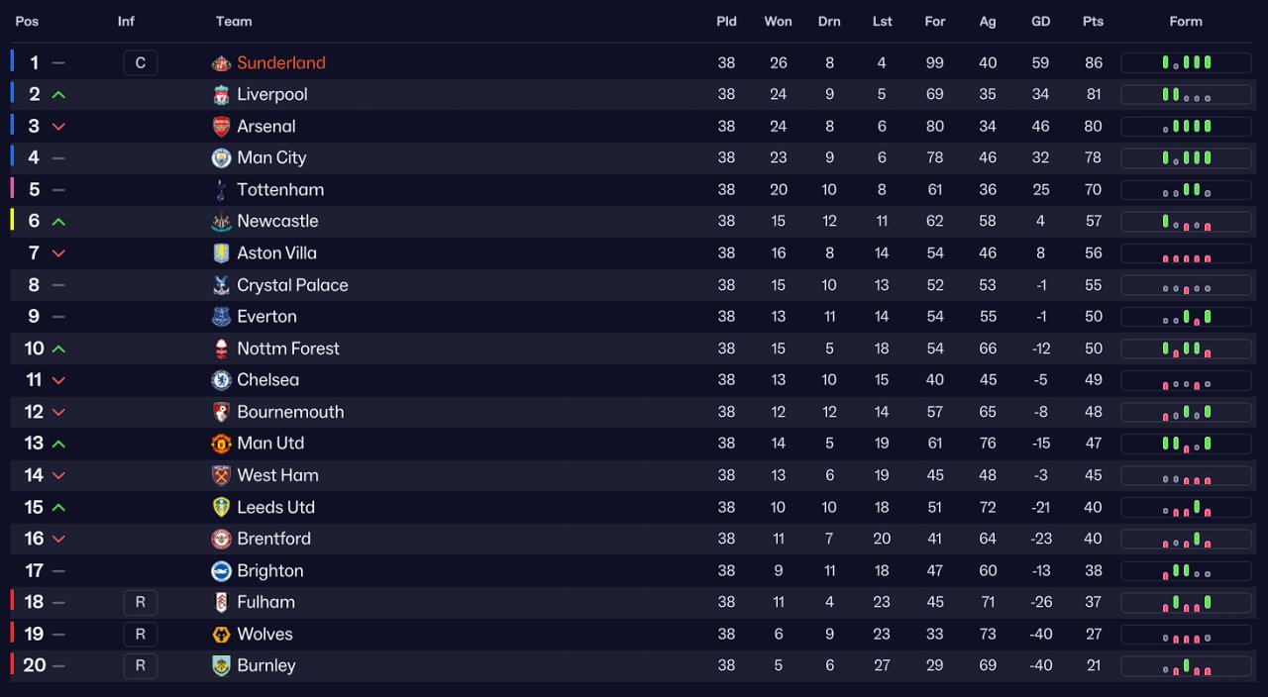Open the Crystal Palace team link

[292, 285]
